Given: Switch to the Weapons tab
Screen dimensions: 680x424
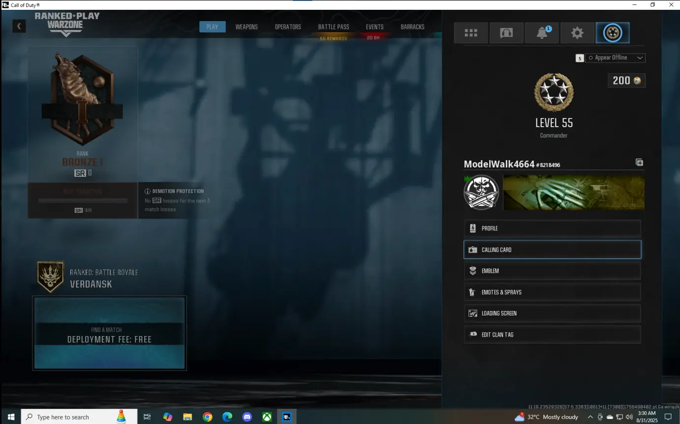Looking at the screenshot, I should [247, 27].
